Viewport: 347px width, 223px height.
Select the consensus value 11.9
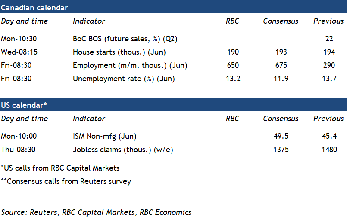point(280,79)
